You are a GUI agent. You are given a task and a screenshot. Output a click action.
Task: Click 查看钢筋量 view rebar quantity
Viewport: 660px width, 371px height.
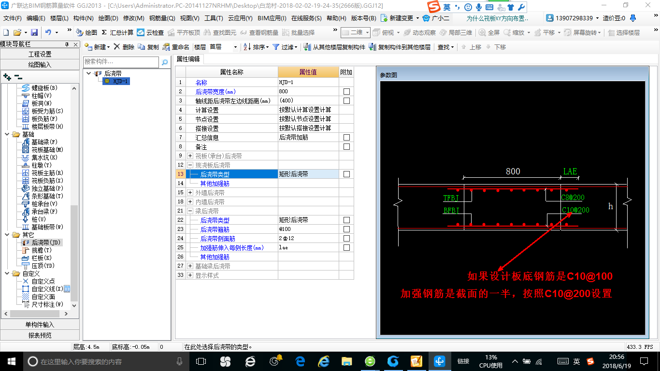pyautogui.click(x=259, y=32)
